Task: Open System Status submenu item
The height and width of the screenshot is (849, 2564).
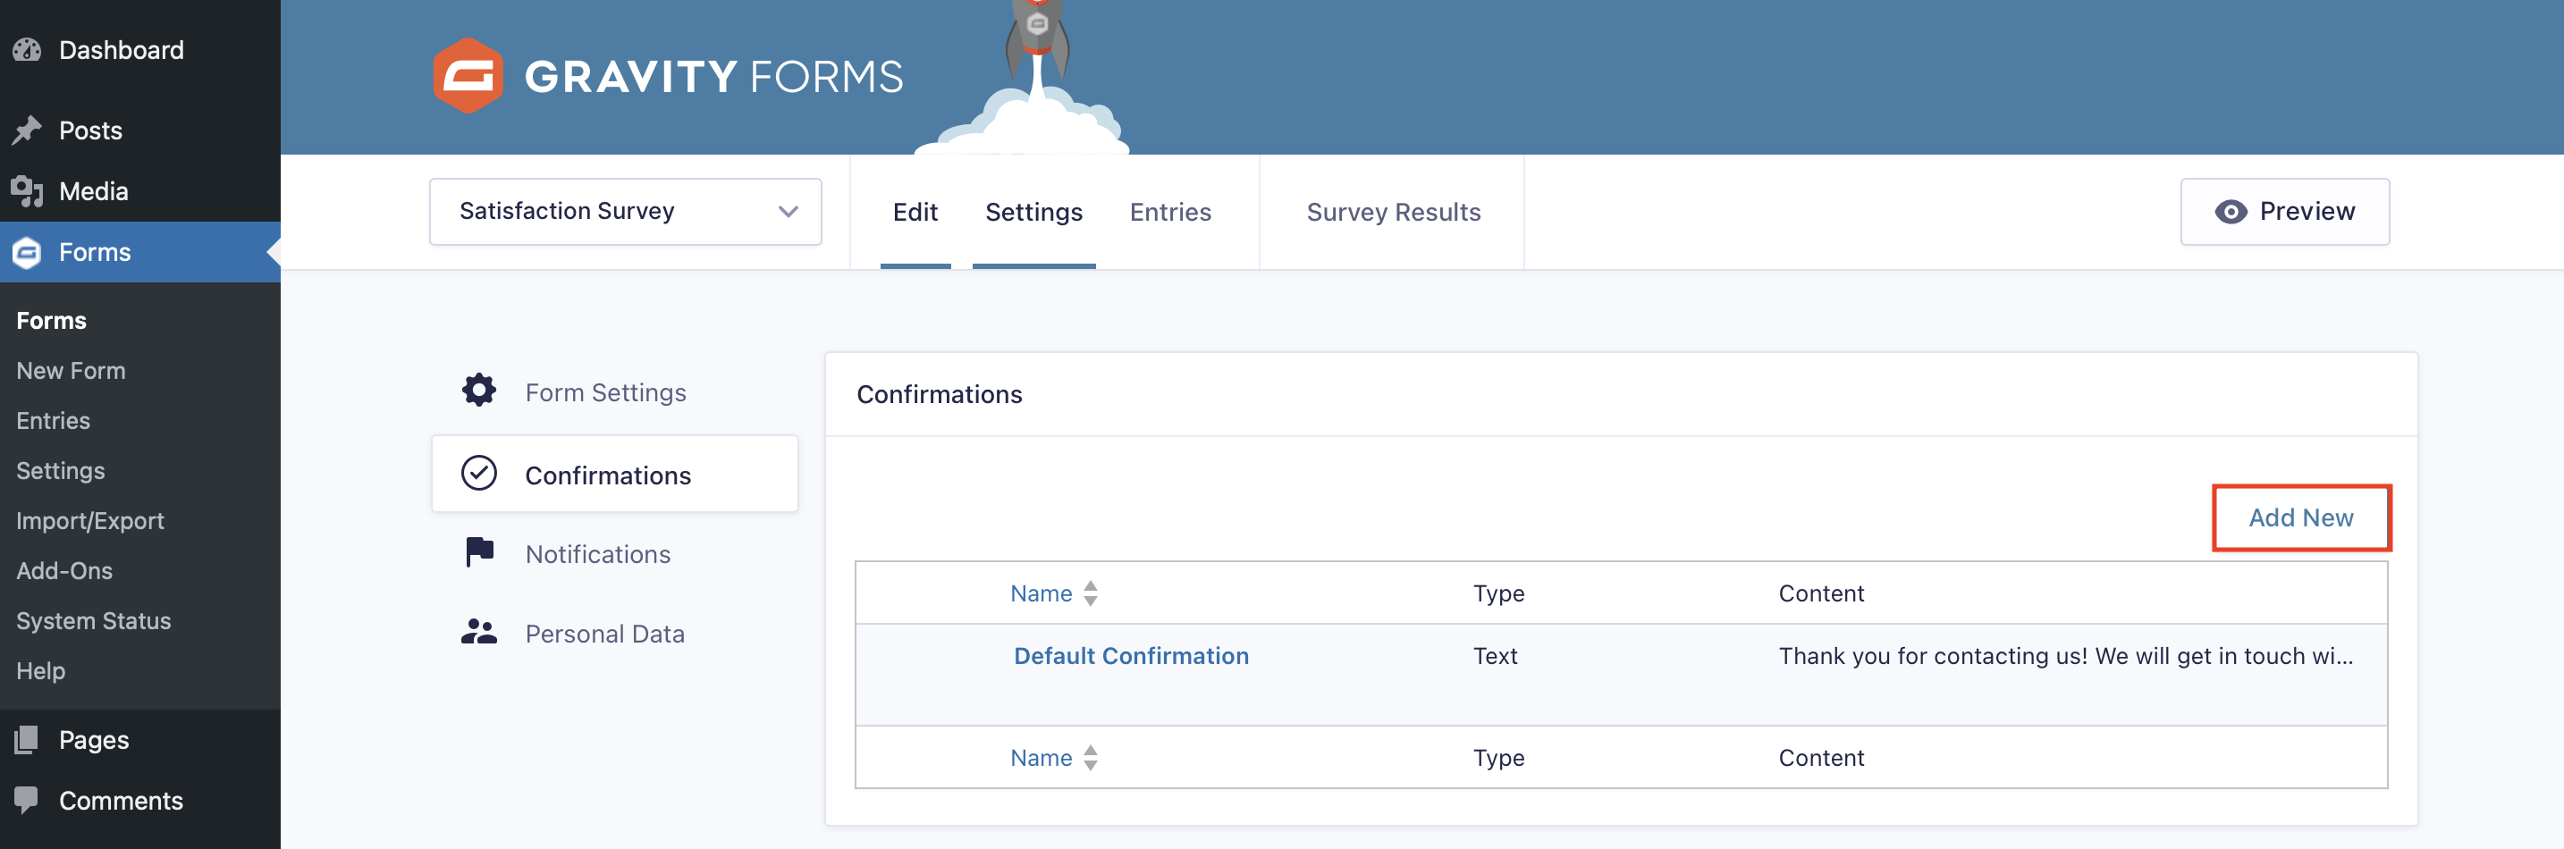Action: (x=94, y=620)
